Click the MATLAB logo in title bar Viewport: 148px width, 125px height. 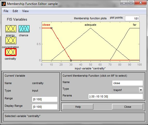click(x=4, y=4)
